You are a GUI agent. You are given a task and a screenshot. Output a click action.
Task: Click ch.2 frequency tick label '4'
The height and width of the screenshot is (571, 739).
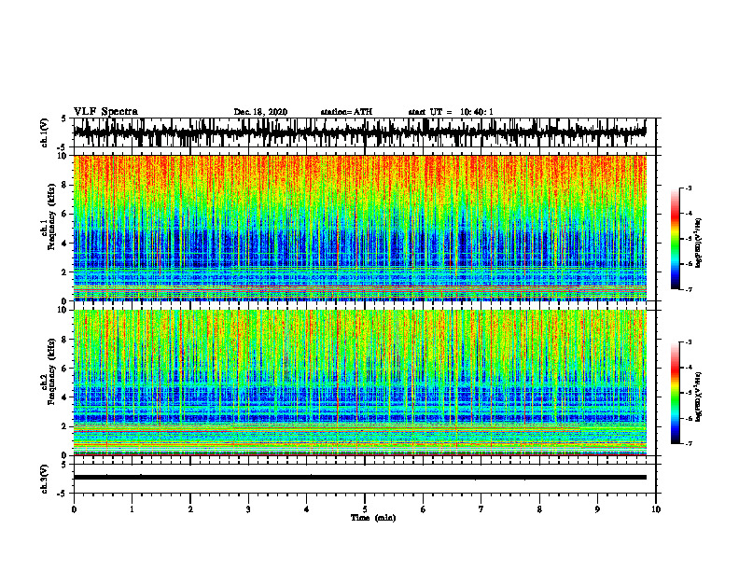[x=64, y=397]
